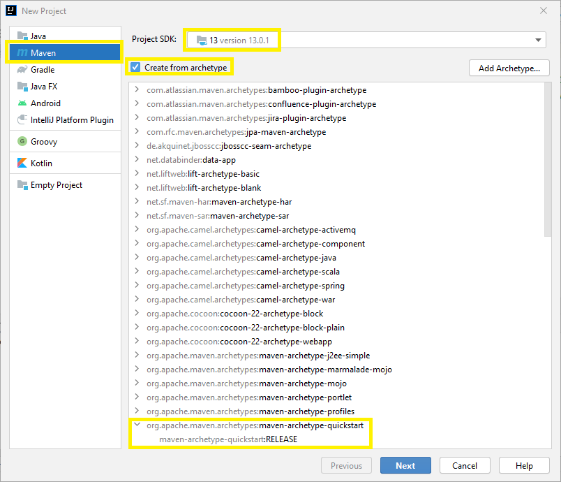
Task: Select Kotlin project type
Action: 65,163
